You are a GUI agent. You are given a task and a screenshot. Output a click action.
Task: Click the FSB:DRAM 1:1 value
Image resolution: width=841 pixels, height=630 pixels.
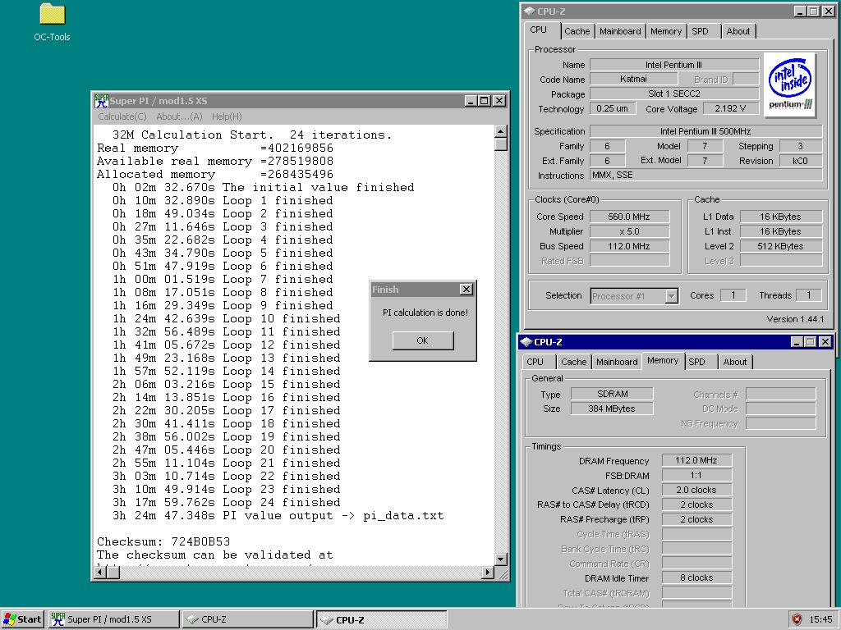click(x=696, y=475)
